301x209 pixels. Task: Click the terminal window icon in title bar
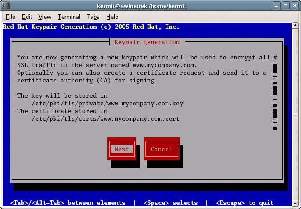click(6, 5)
